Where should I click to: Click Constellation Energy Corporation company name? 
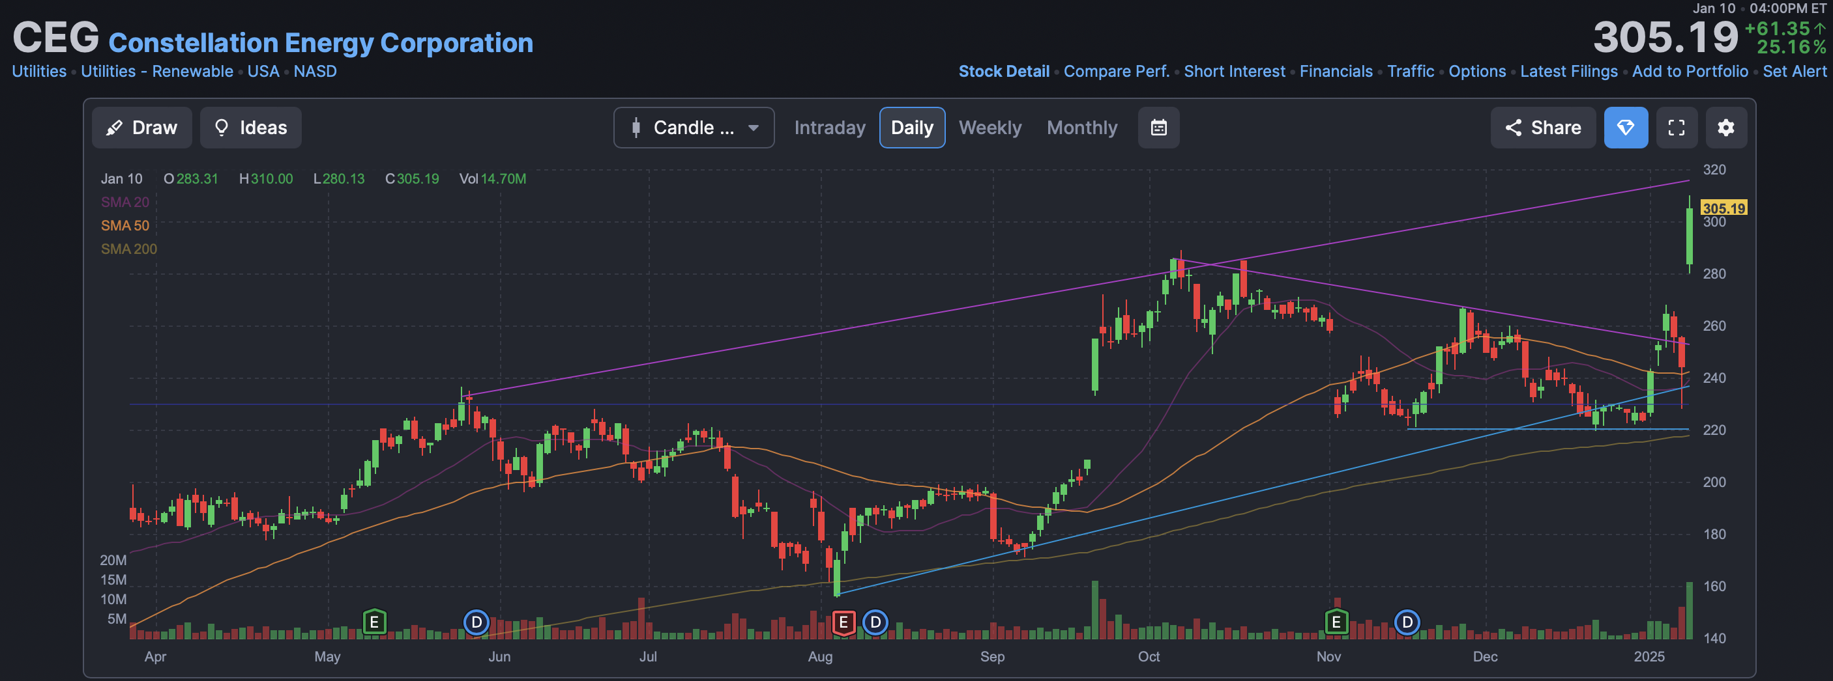click(320, 43)
